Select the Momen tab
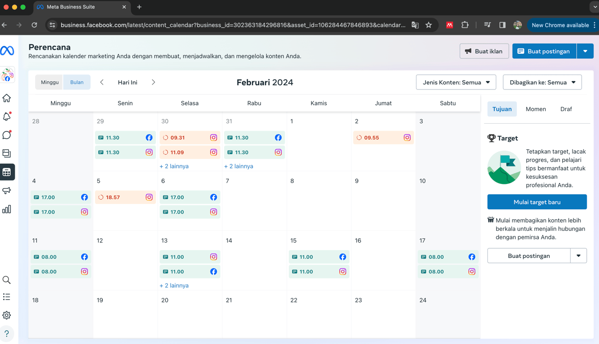The width and height of the screenshot is (599, 344). 536,109
